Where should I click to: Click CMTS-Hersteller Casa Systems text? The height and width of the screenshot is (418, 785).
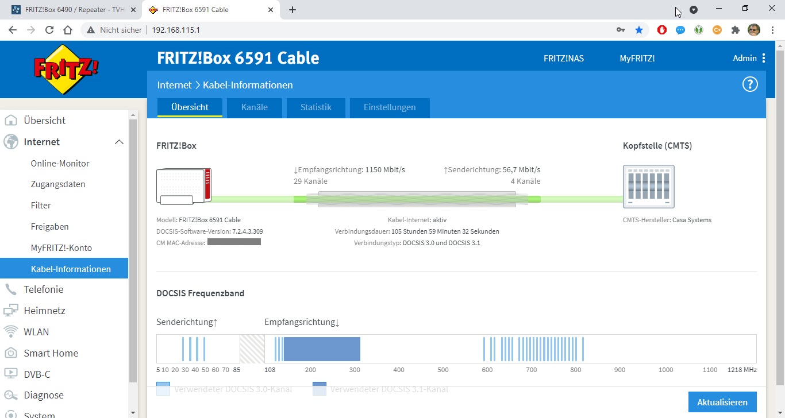coord(667,220)
